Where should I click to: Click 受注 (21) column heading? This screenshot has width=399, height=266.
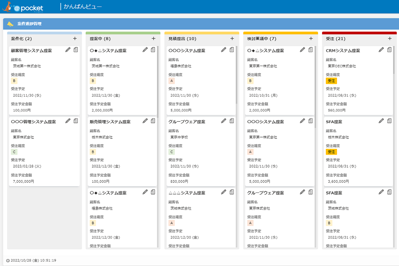pyautogui.click(x=335, y=39)
